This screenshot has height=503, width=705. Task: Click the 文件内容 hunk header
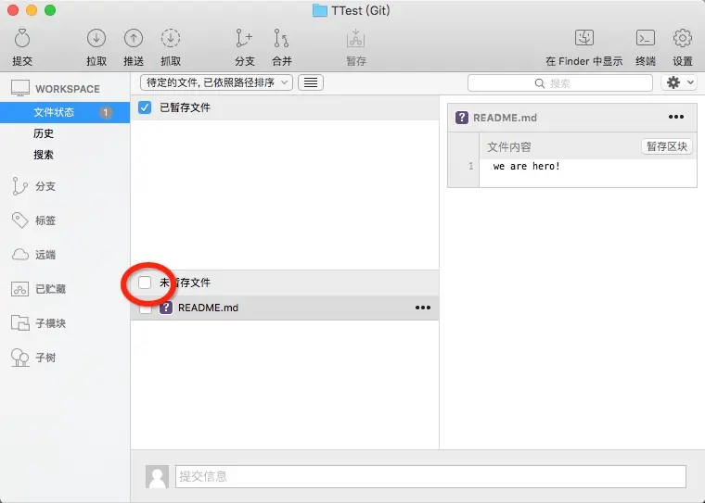click(509, 147)
